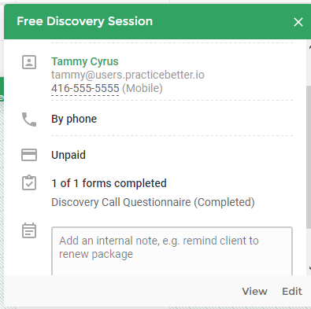Close the Free Discovery Session popup
Screen dimensions: 311x309
point(298,22)
